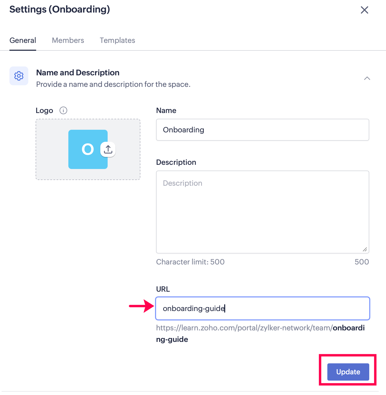Click inside the Description text area

tap(262, 212)
